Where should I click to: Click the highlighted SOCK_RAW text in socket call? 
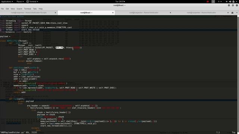[59, 48]
